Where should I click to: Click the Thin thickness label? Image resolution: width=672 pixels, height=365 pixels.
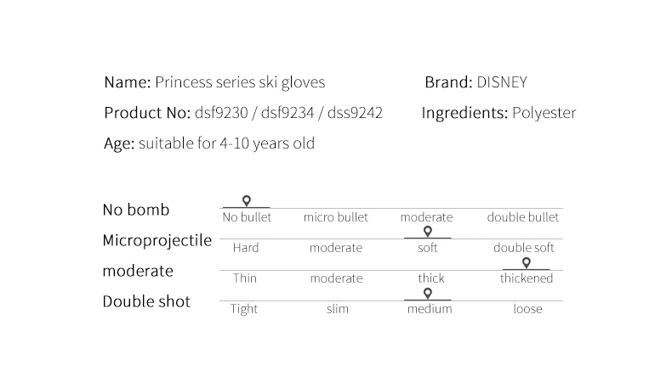[245, 278]
